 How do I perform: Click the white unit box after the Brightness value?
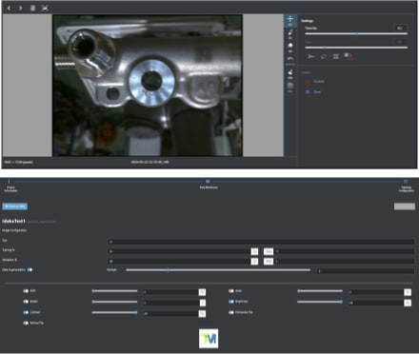point(408,303)
